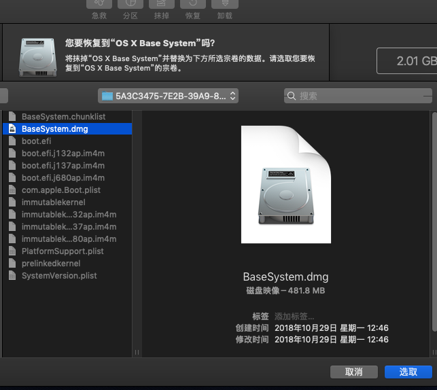Click the BaseSystem.dmg large preview thumbnail
The image size is (437, 390).
coord(285,185)
